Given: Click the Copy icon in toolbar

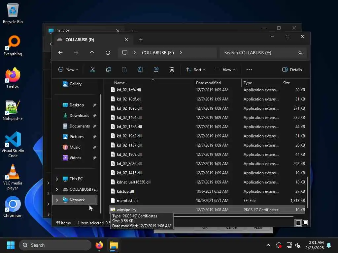Looking at the screenshot, I should (108, 70).
